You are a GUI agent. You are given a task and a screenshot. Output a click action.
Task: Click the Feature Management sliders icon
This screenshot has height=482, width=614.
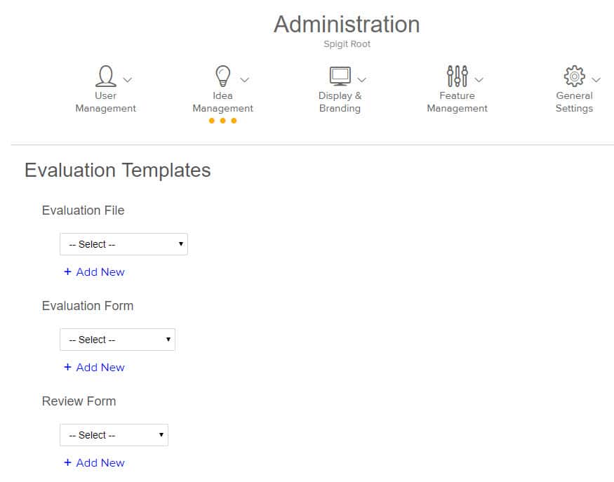[x=457, y=76]
